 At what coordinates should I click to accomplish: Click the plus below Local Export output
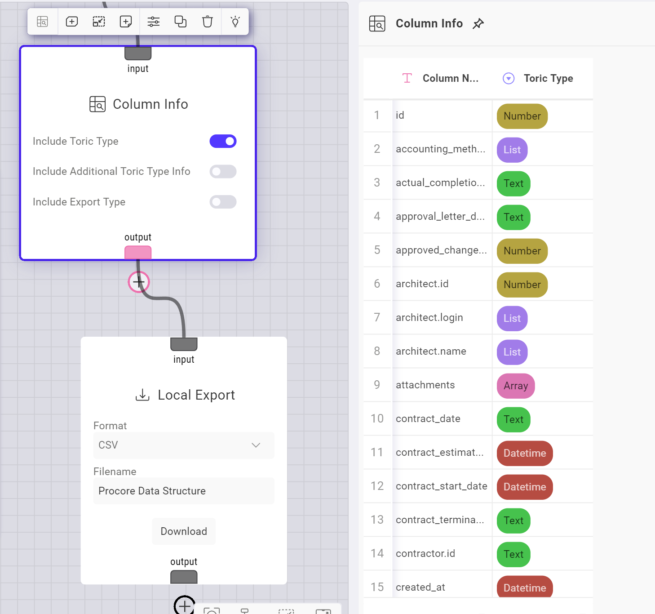185,605
